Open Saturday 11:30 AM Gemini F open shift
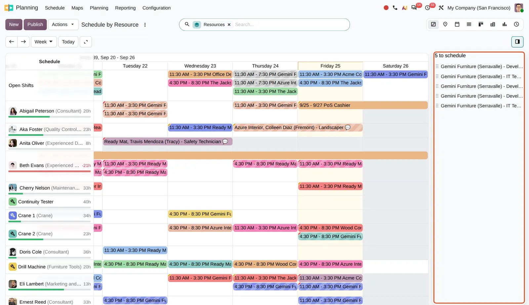Screen dimensions: 529x305 click(395, 74)
